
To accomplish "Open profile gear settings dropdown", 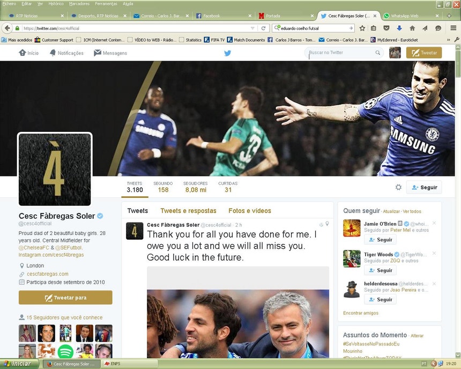I will [x=398, y=187].
